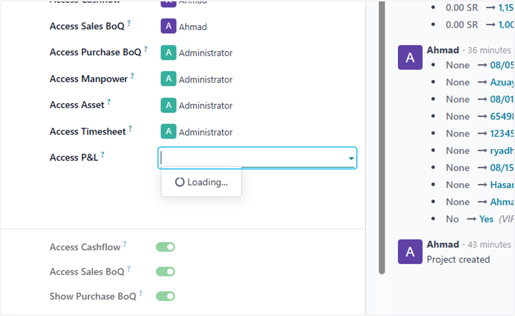Click help mark next to Access Manpower
515x316 pixels.
[132, 76]
